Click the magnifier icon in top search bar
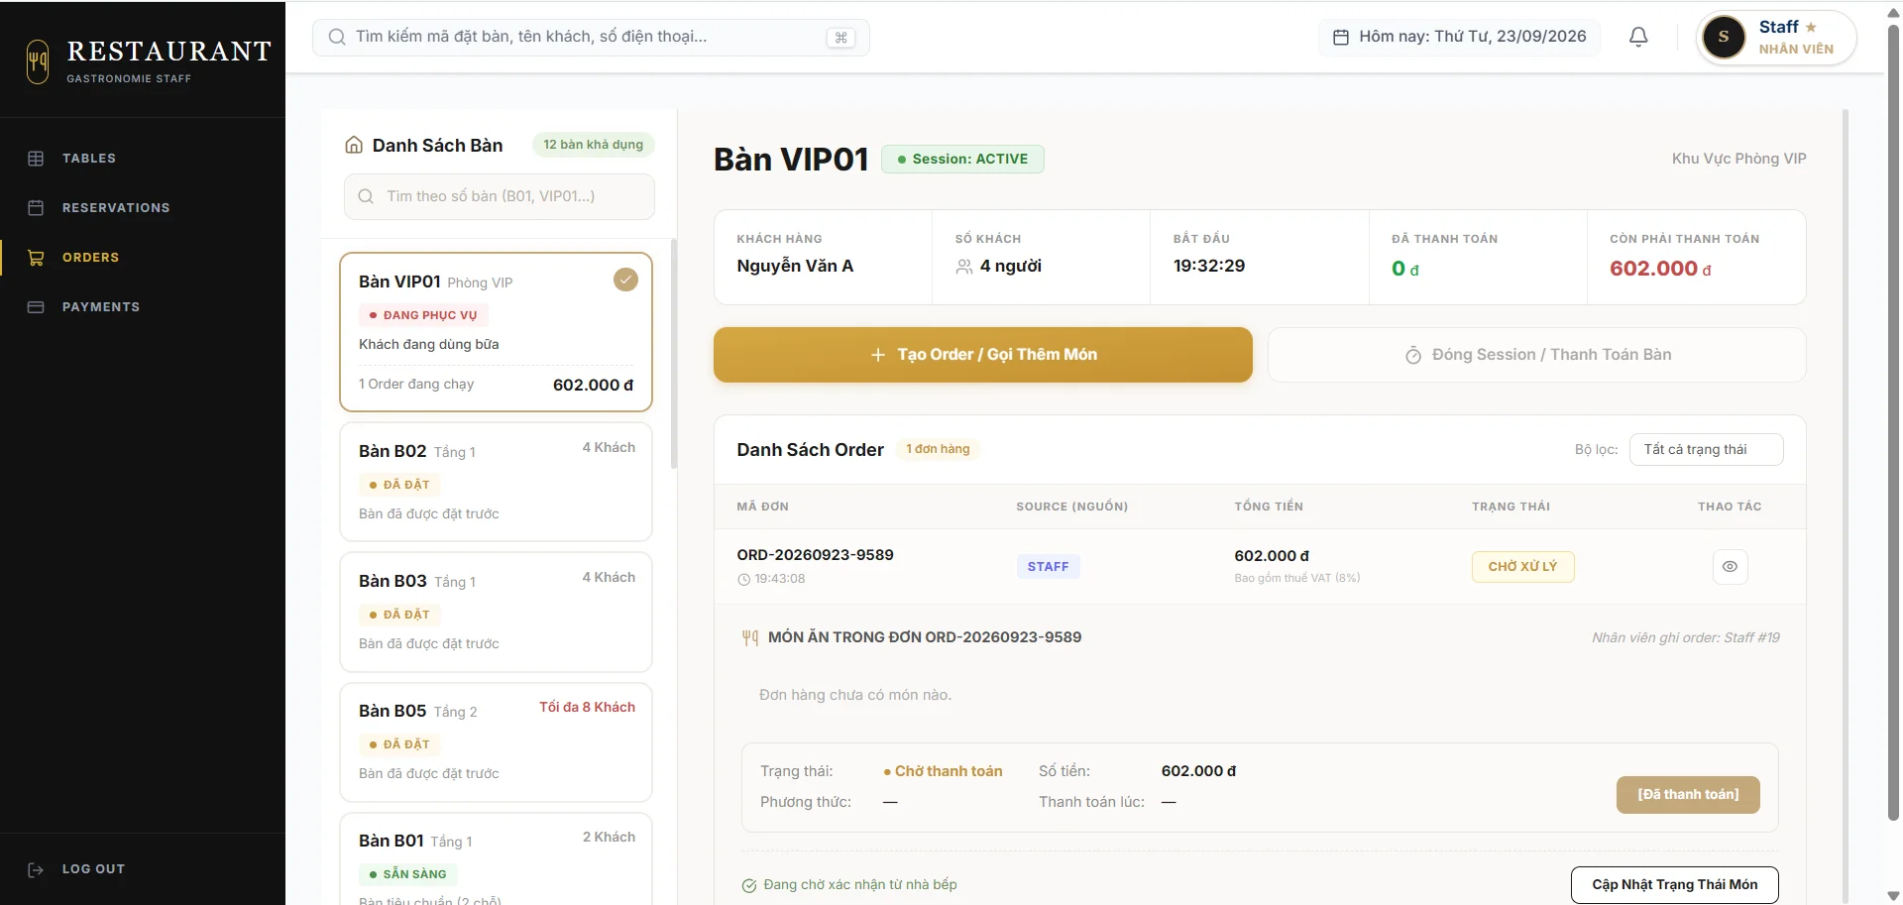Screen dimensions: 1903x905 pos(337,37)
